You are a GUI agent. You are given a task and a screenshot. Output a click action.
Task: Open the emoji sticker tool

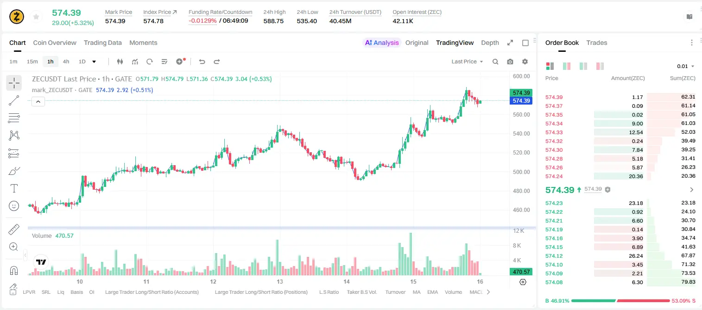point(14,206)
